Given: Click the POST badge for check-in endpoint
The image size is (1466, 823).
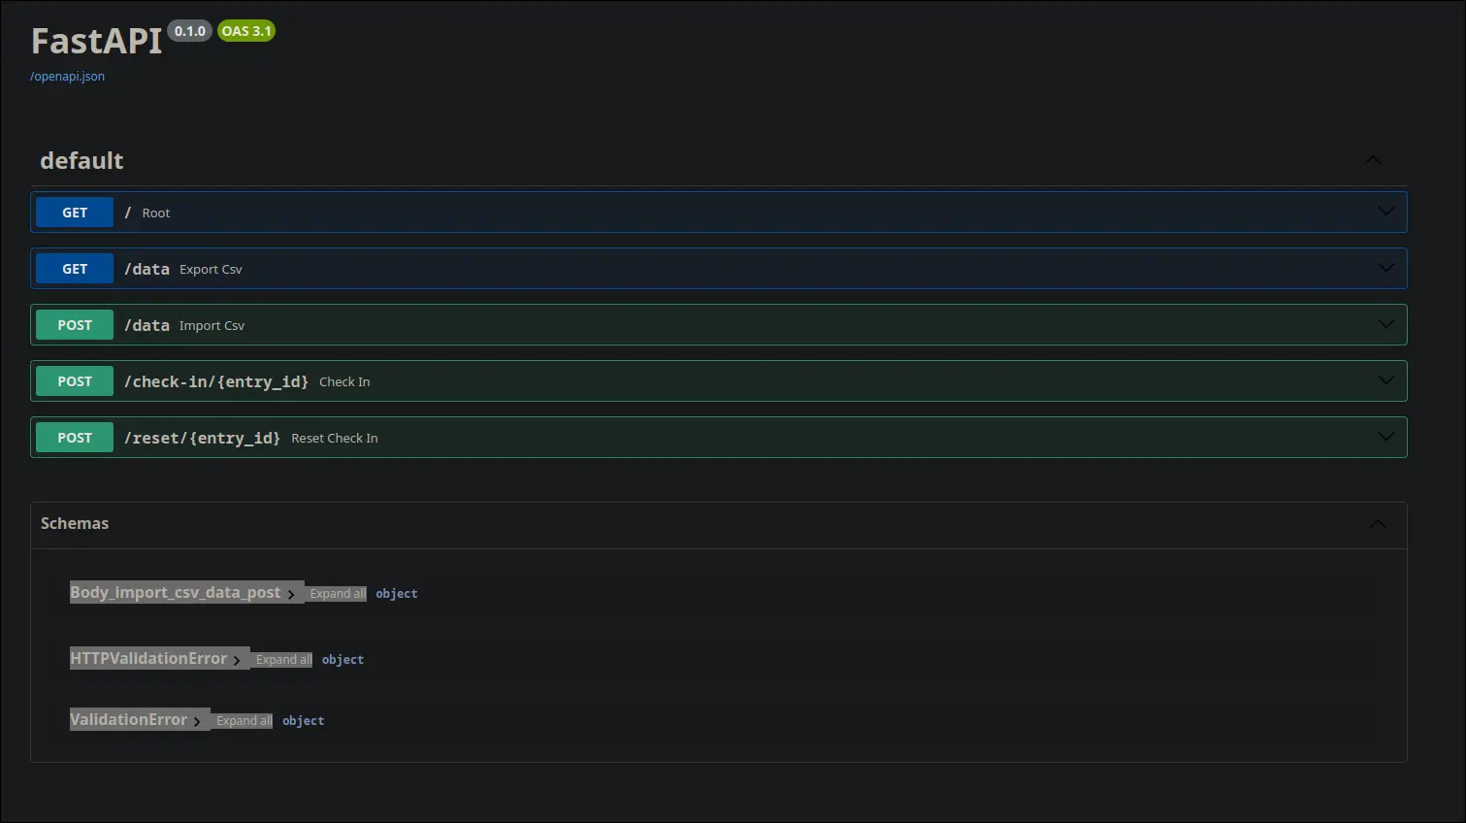Looking at the screenshot, I should [75, 381].
